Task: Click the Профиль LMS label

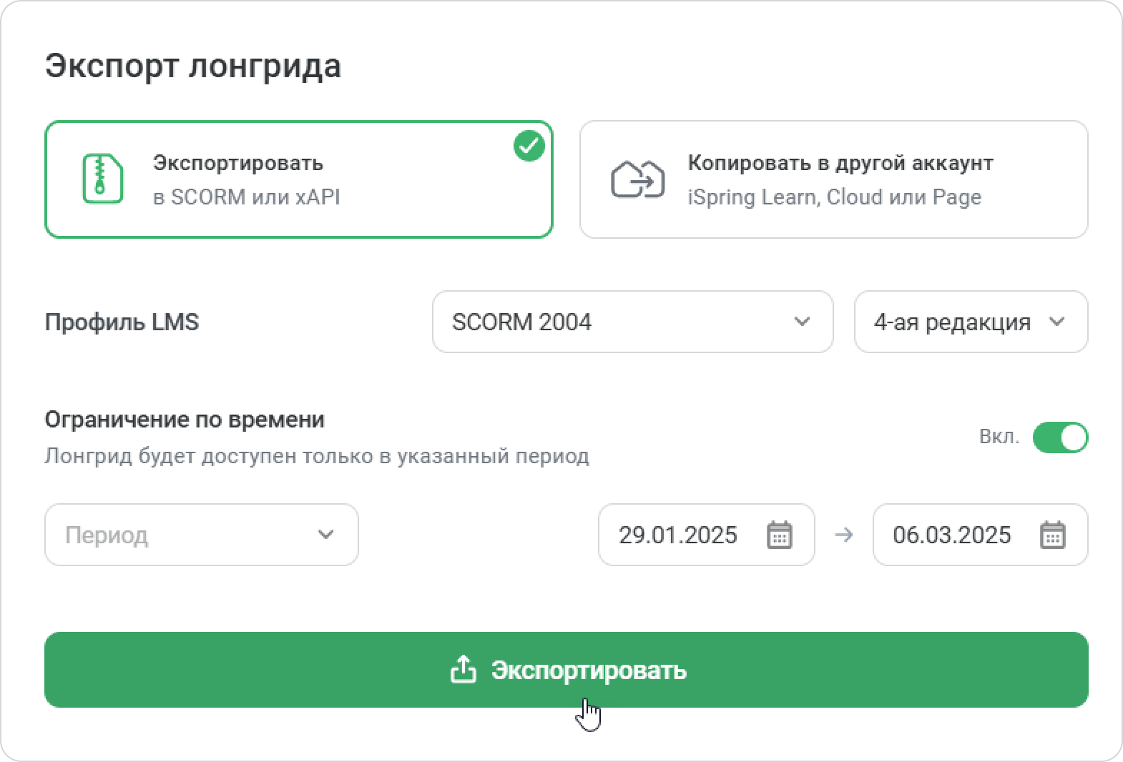Action: click(x=122, y=322)
